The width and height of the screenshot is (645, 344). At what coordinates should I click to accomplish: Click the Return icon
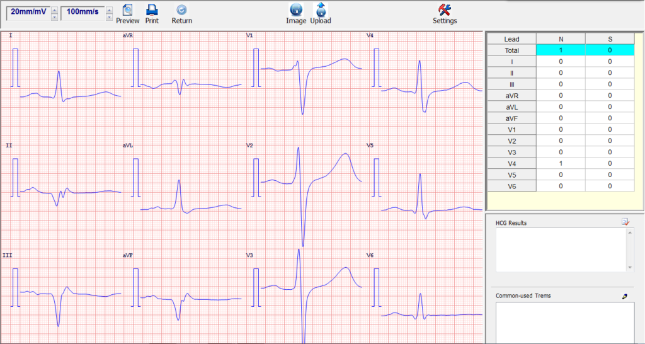click(181, 10)
